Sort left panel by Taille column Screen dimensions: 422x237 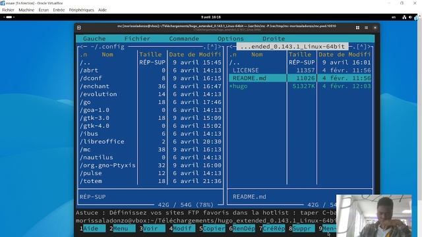pos(150,55)
